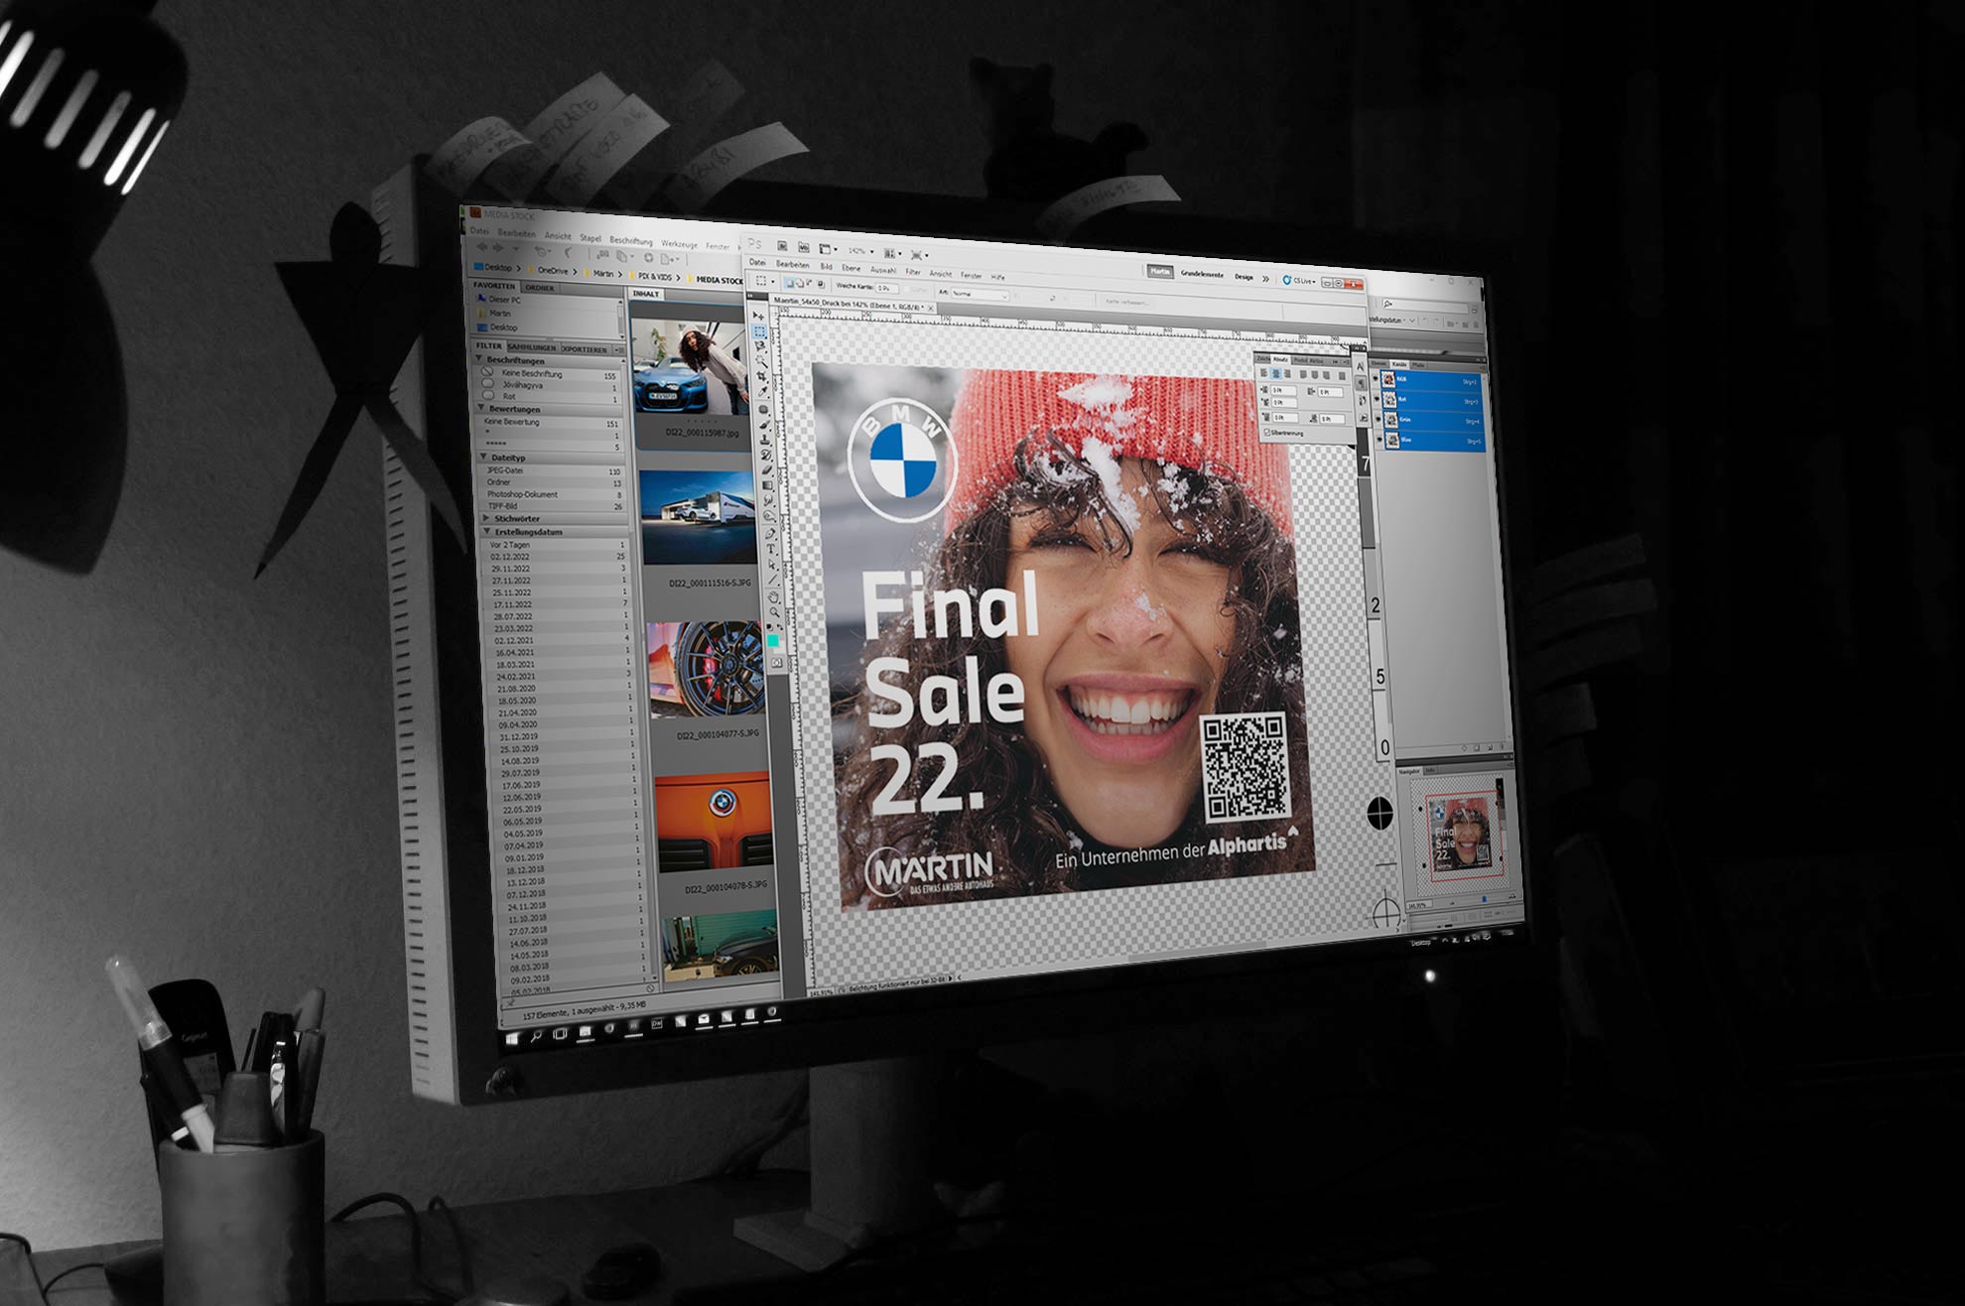Screen dimensions: 1965x1306
Task: Expand the Stichwörter filter section
Action: point(486,518)
